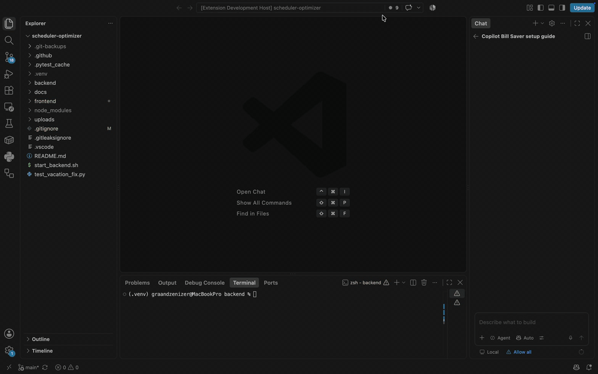Open the Remote Explorer icon

point(9,107)
